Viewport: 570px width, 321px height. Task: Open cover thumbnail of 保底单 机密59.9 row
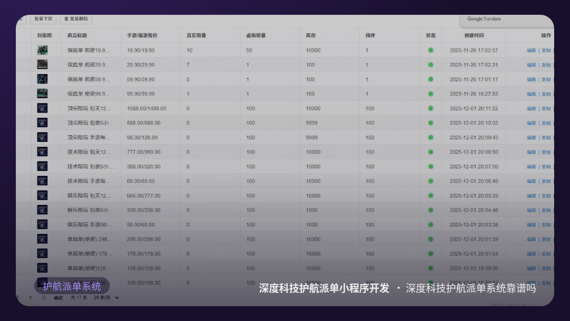click(x=42, y=79)
